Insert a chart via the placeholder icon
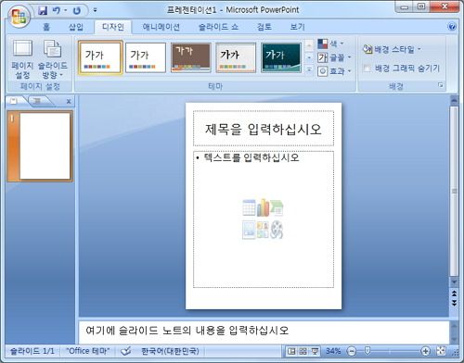 tap(263, 207)
